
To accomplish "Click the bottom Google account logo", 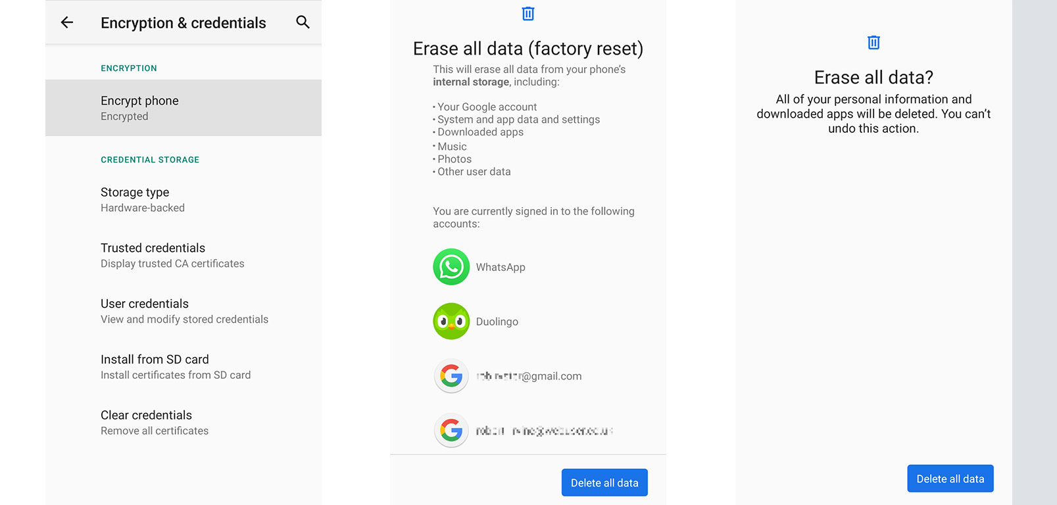I will (451, 431).
